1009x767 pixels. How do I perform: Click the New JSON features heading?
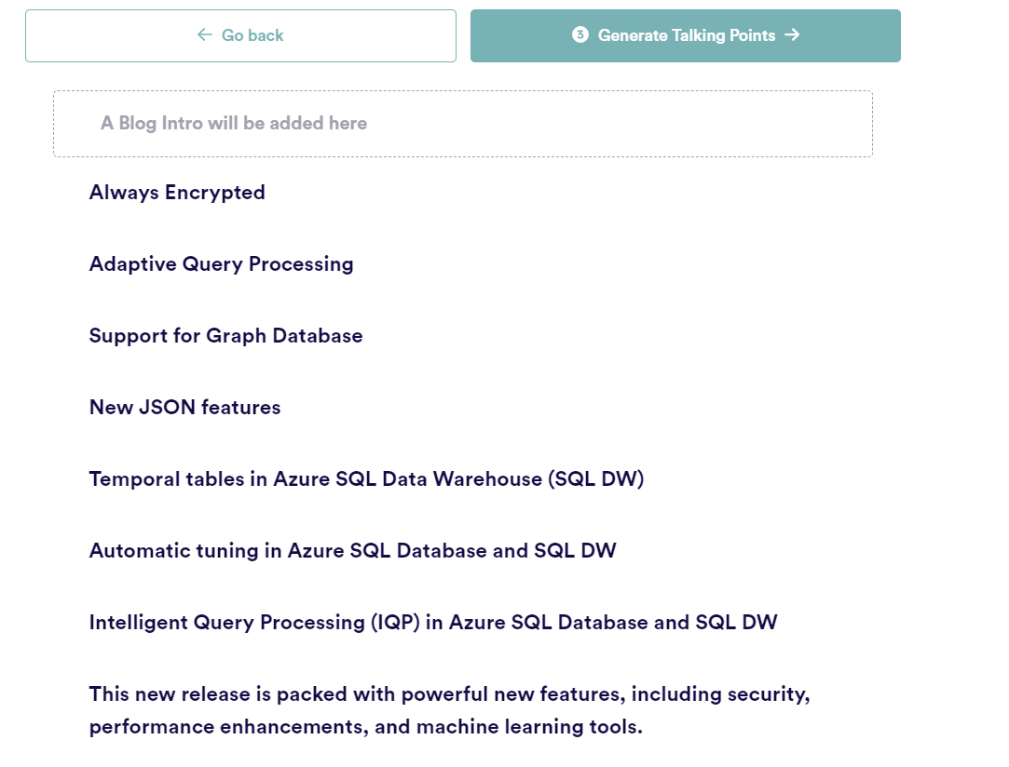pyautogui.click(x=184, y=408)
